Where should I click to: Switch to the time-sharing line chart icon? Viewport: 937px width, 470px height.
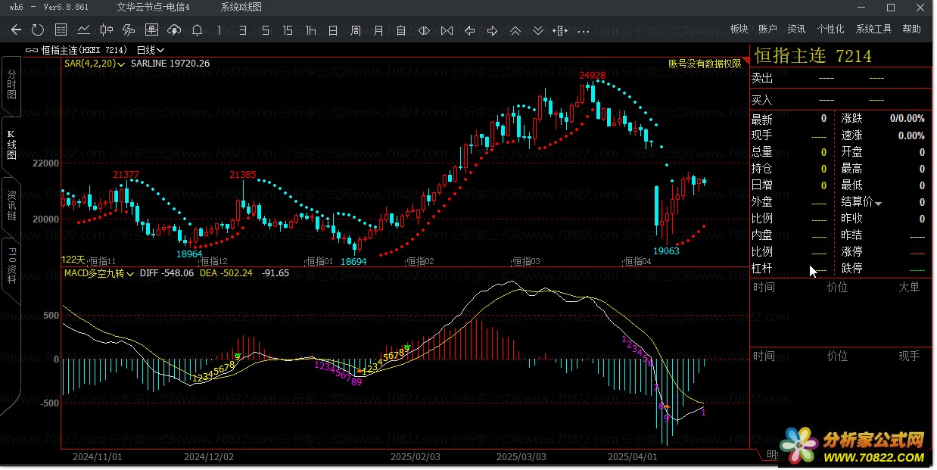coord(83,30)
